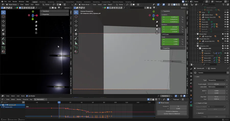Toggle camera view icon in the camera viewport
The image size is (230, 121).
pyautogui.click(x=157, y=29)
